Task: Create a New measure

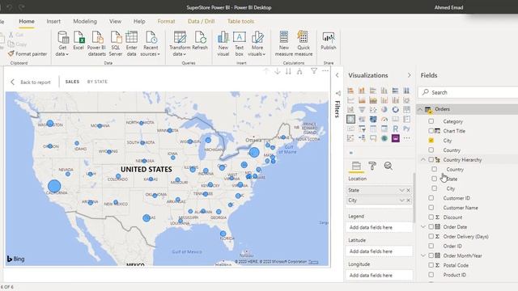Action: pos(284,43)
